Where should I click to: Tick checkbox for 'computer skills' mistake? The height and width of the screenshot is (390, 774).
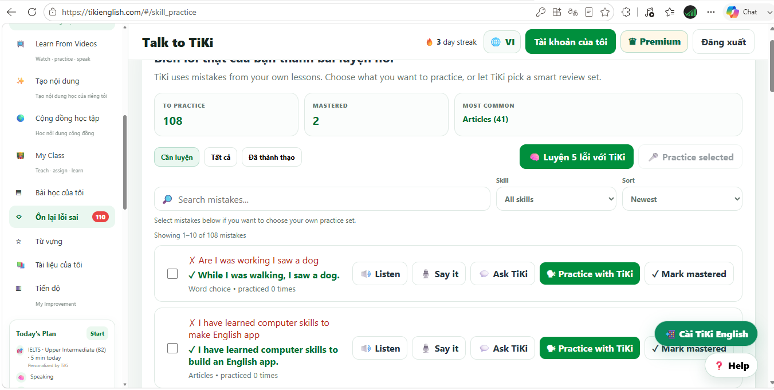click(172, 348)
